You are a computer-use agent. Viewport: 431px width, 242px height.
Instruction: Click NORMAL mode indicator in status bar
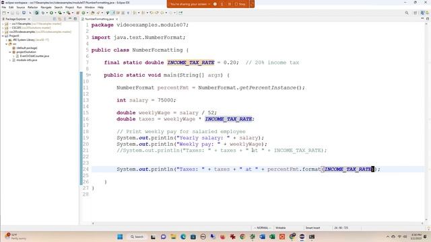coord(263,228)
